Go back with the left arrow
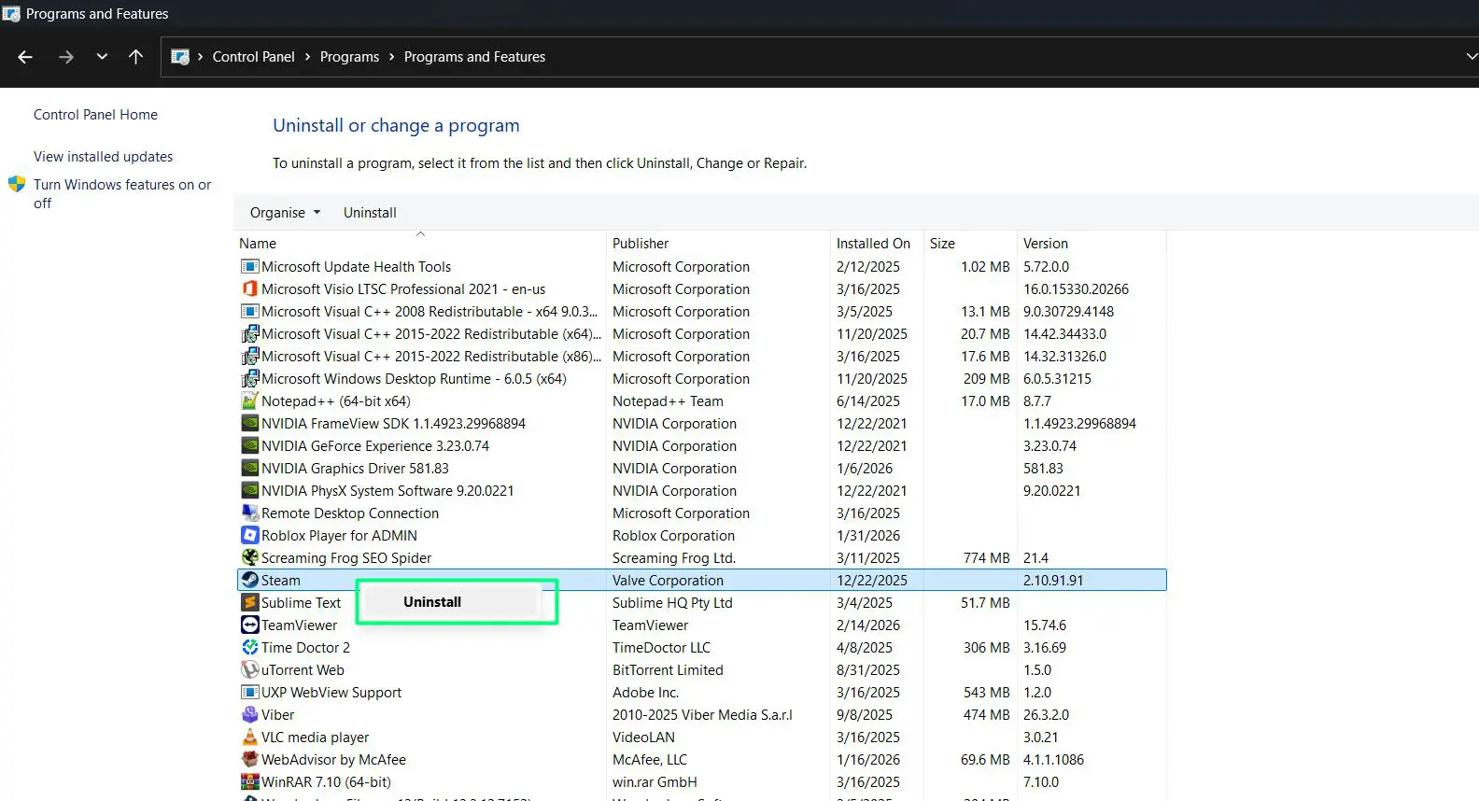The image size is (1479, 801). pyautogui.click(x=25, y=57)
